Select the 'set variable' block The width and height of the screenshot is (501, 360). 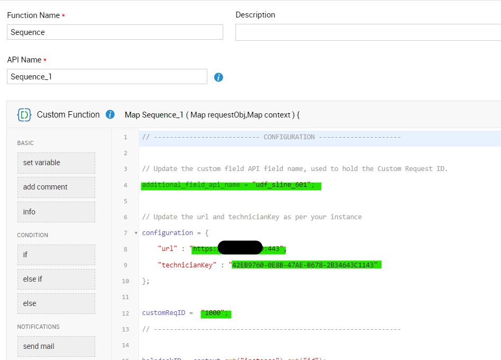coord(56,163)
